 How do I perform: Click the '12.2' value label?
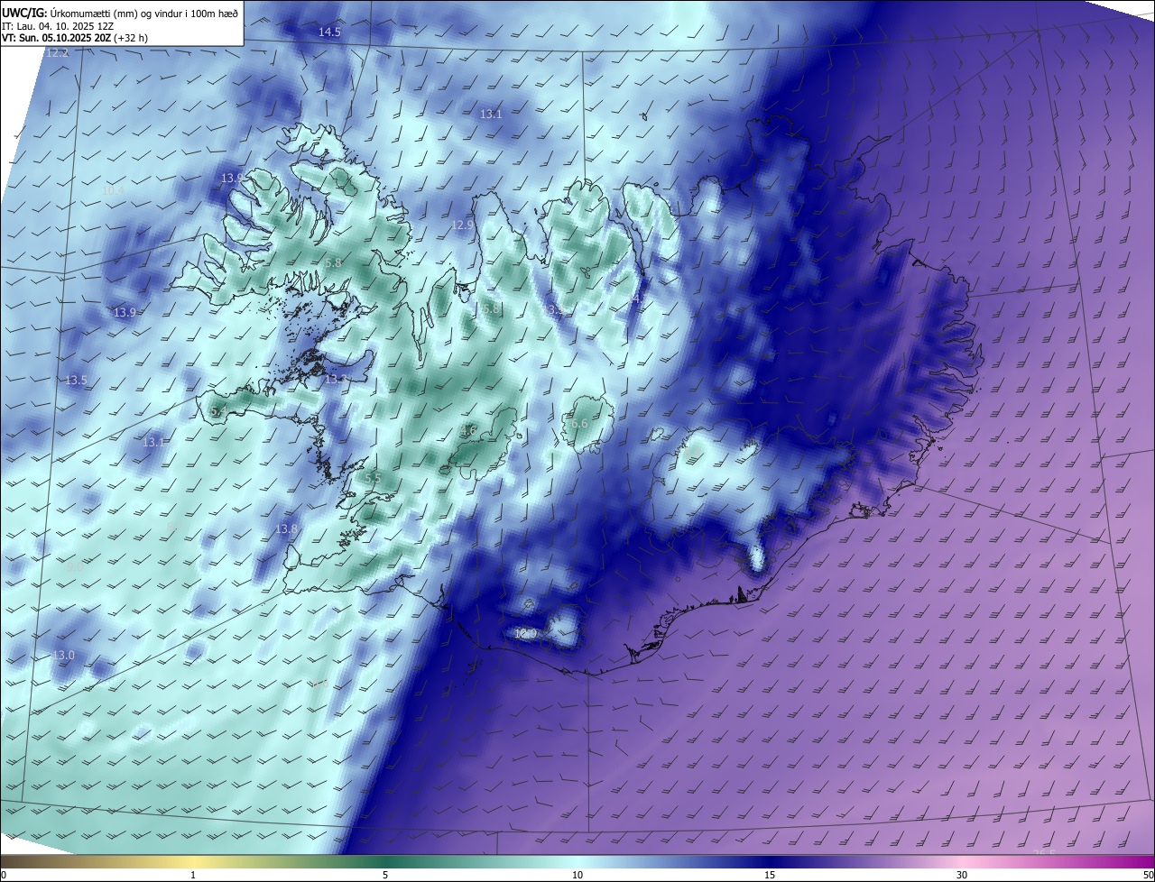pyautogui.click(x=57, y=53)
